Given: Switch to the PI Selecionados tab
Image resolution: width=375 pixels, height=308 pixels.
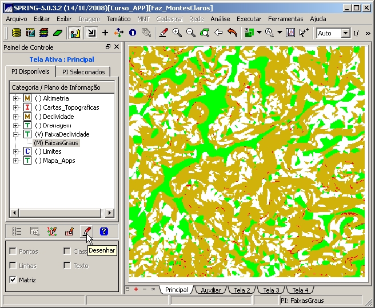Looking at the screenshot, I should [x=83, y=72].
